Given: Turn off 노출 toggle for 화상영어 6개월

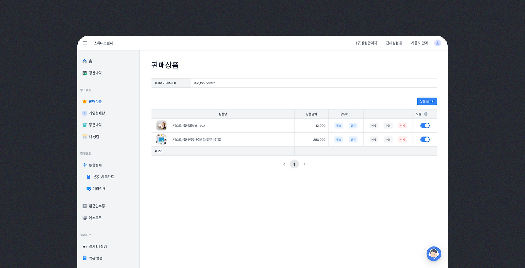Looking at the screenshot, I should point(425,139).
